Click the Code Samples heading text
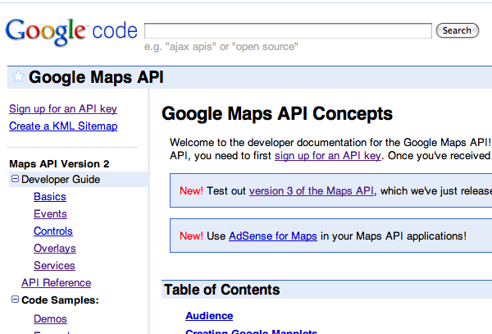 tap(60, 300)
